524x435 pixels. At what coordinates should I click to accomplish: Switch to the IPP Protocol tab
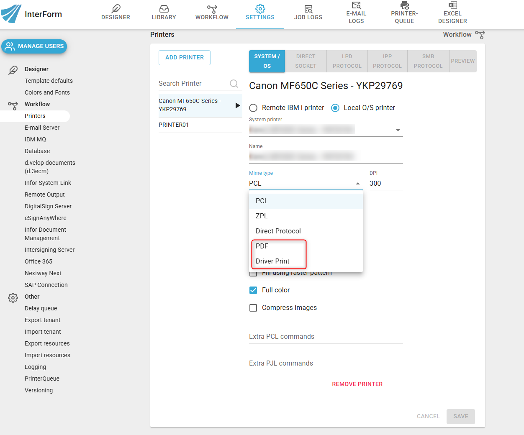[388, 61]
